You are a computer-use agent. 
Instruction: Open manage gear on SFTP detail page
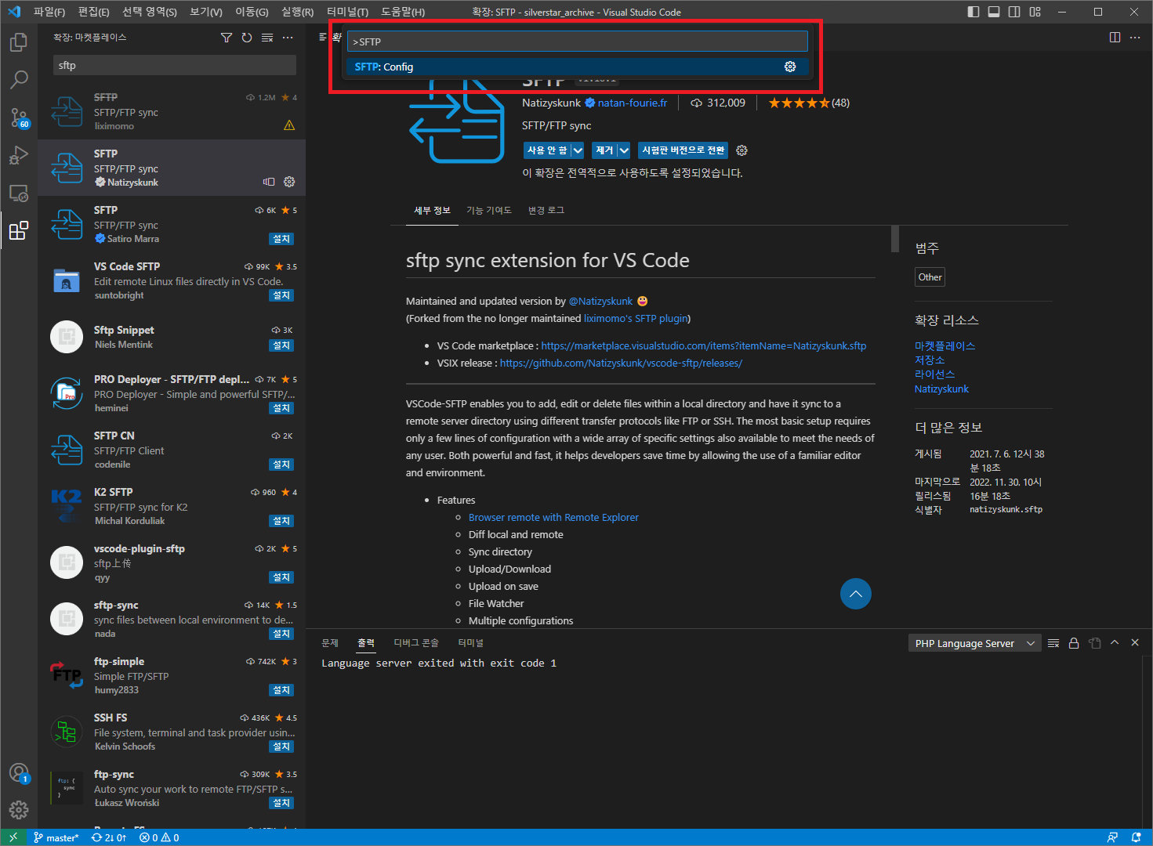741,150
